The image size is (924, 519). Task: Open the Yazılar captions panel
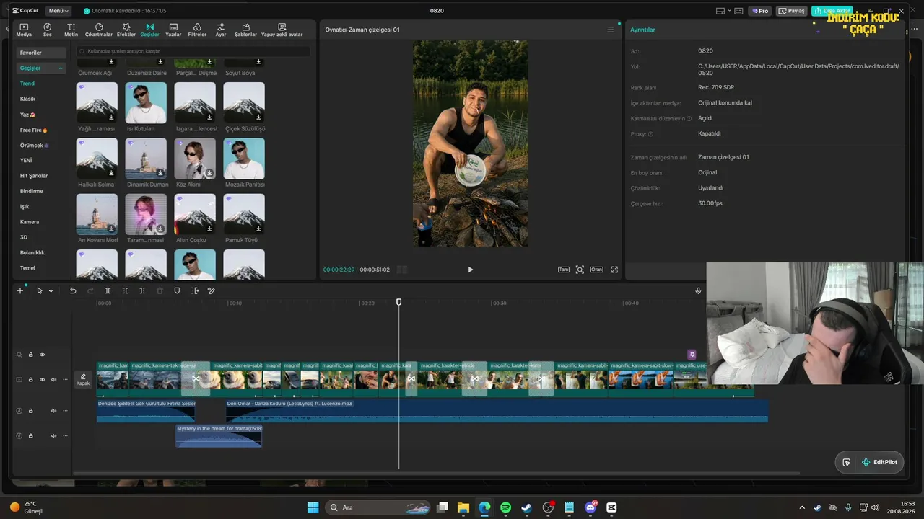(173, 30)
